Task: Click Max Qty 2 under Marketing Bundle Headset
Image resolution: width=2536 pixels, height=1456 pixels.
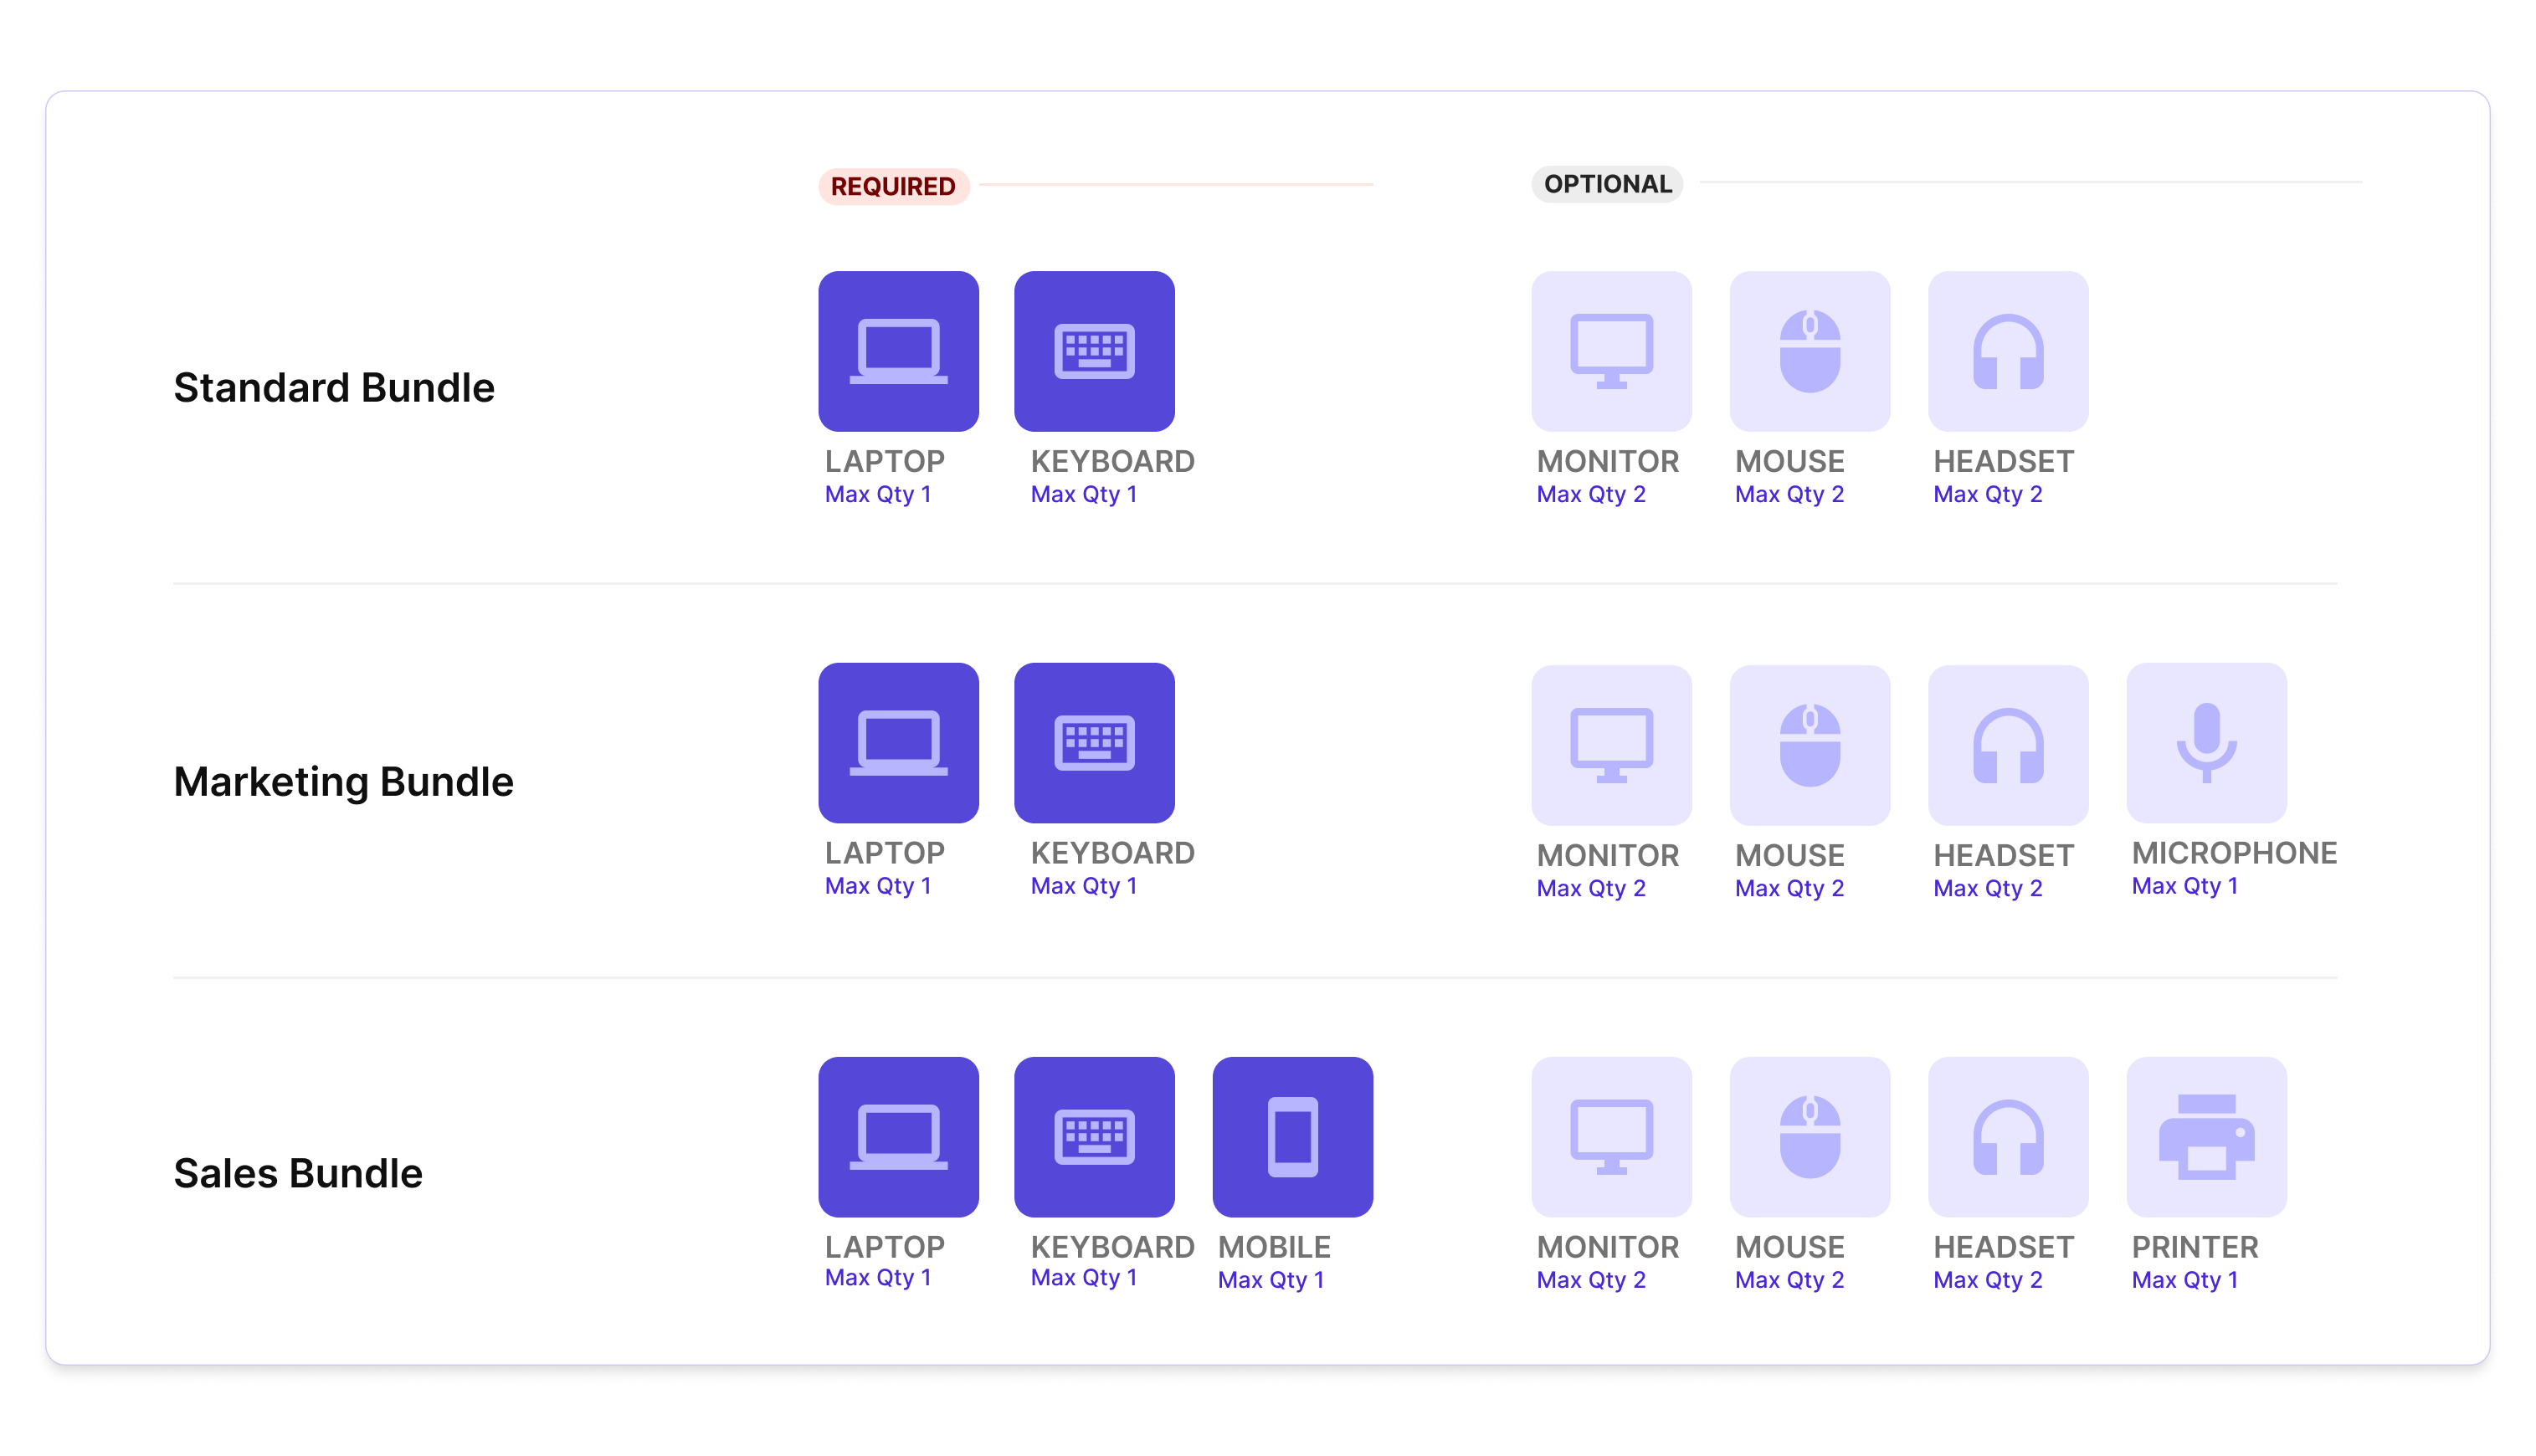Action: pos(1988,889)
